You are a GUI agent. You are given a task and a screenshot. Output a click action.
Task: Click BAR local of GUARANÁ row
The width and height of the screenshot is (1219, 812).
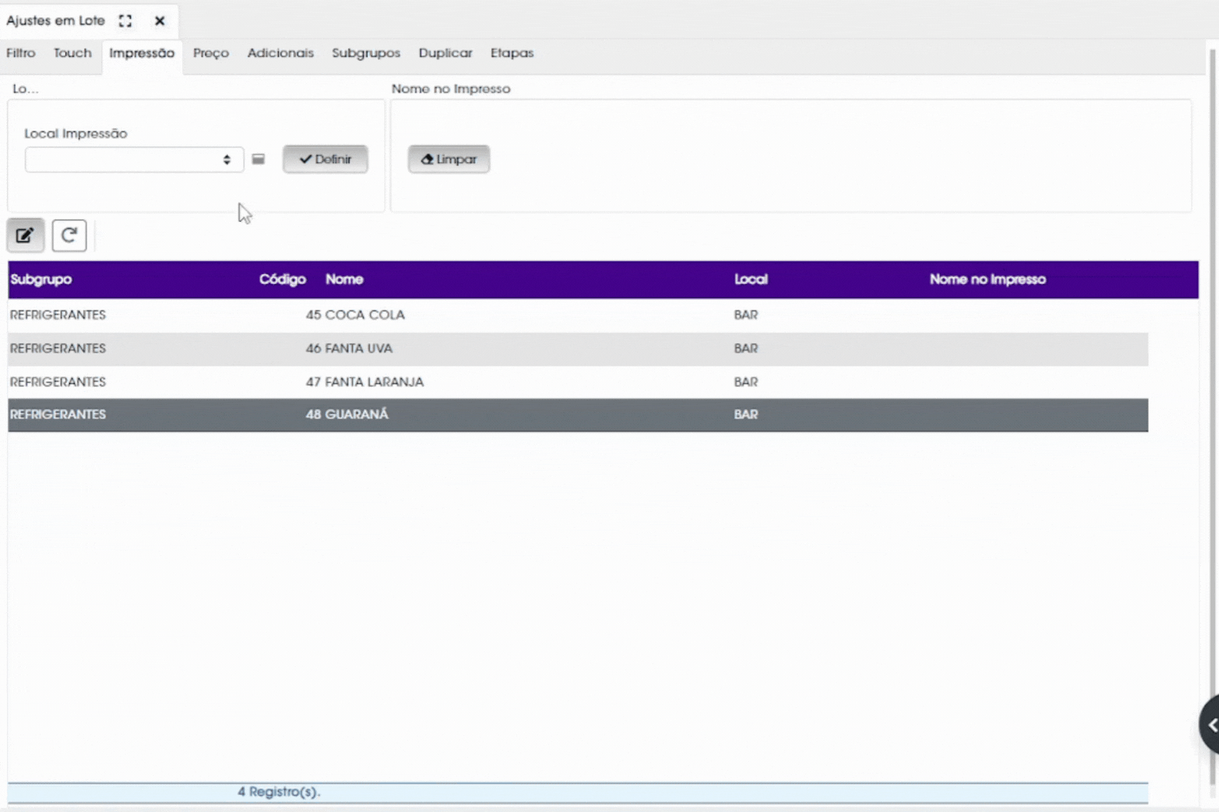pyautogui.click(x=746, y=415)
